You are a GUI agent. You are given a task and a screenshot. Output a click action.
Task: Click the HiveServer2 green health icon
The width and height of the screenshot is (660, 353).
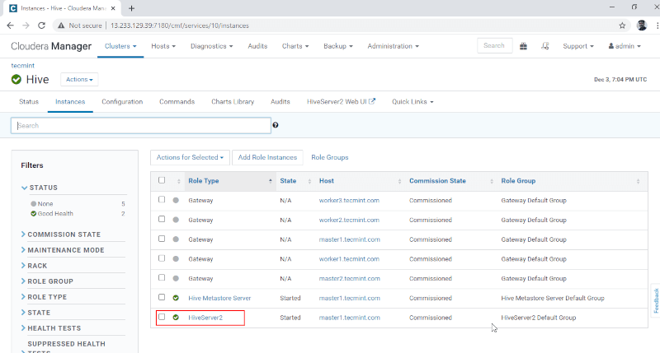tap(176, 318)
